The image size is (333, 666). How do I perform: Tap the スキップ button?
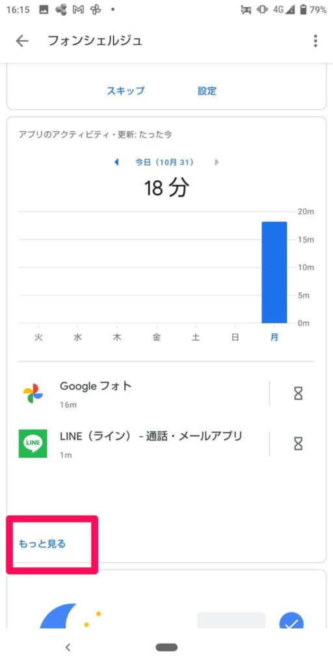[x=126, y=90]
